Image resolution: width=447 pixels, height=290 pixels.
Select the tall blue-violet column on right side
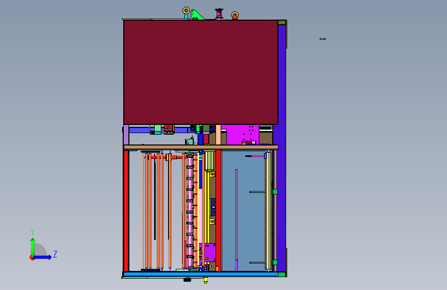pos(282,149)
